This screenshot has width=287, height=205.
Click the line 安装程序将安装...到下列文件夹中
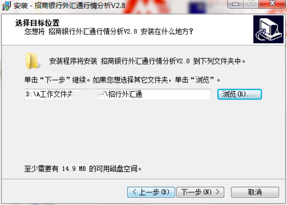[x=147, y=61]
